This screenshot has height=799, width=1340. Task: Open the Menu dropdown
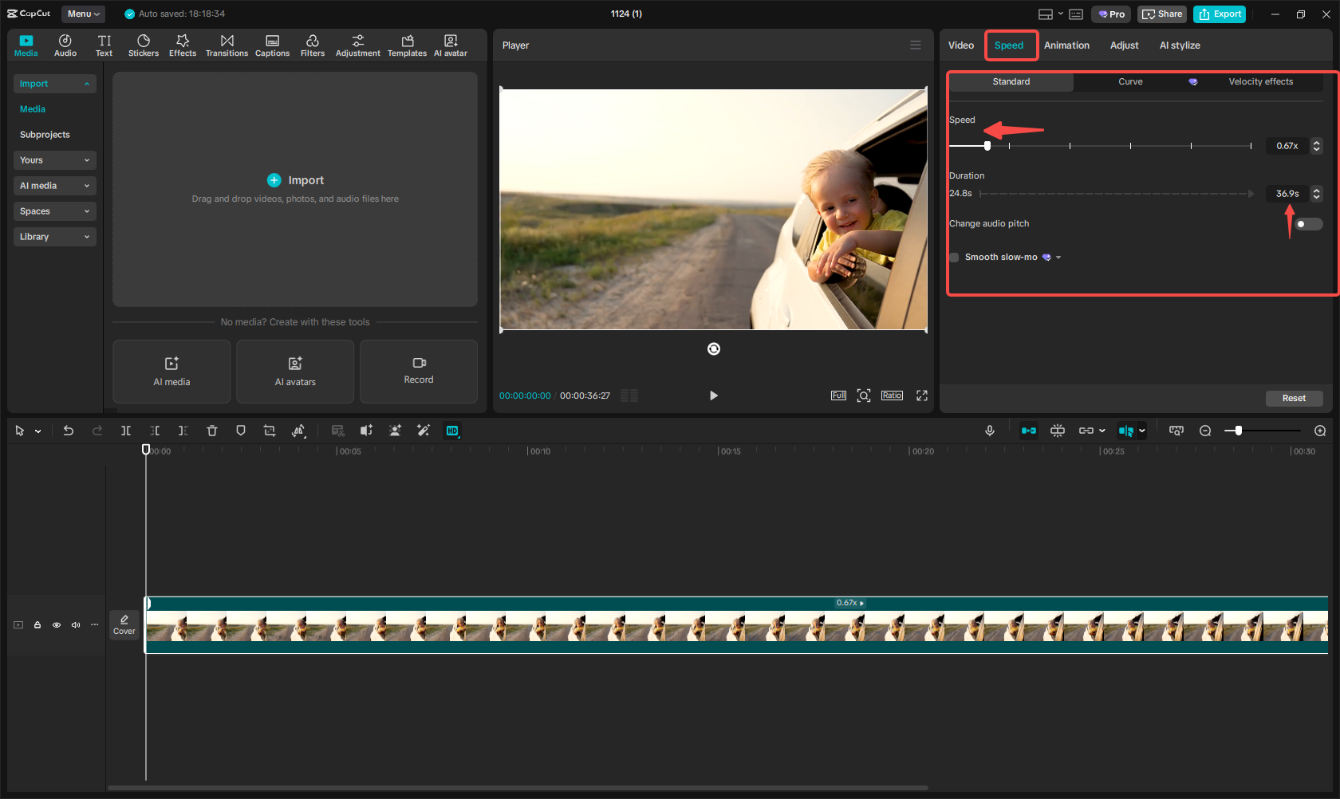[83, 14]
